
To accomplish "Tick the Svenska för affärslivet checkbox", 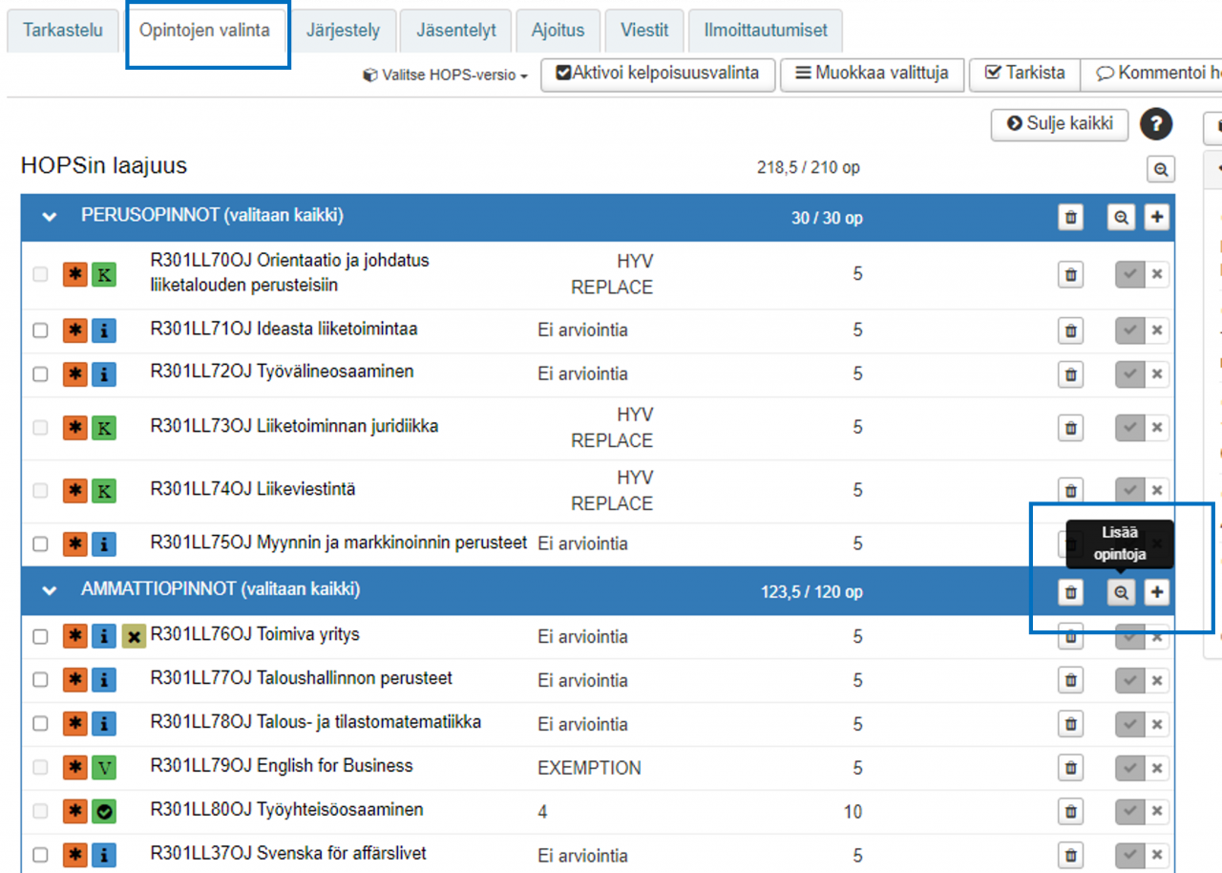I will pos(40,856).
